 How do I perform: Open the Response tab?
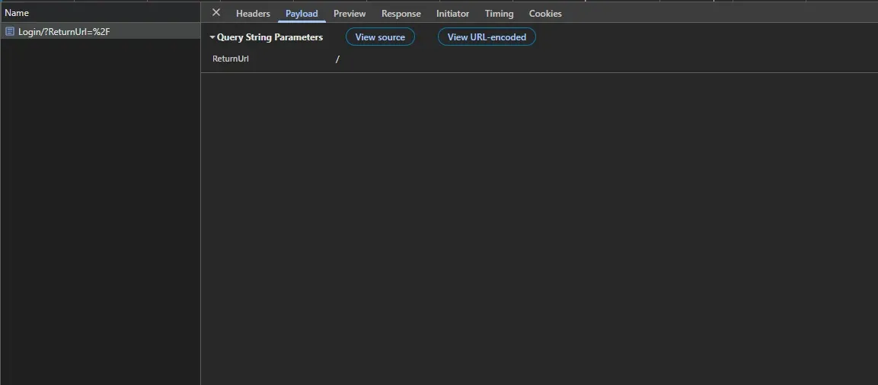coord(401,14)
